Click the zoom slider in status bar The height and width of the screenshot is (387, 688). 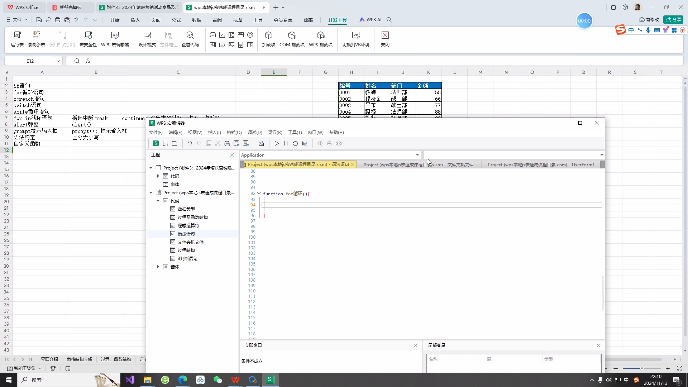click(641, 368)
